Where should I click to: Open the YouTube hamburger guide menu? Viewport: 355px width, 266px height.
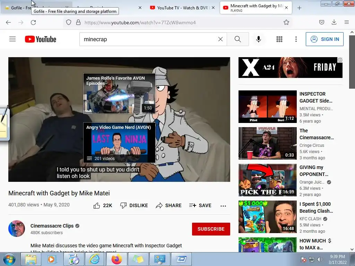12,39
